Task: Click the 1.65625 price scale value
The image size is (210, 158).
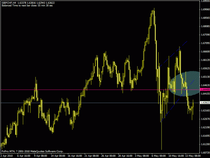Action: point(205,68)
